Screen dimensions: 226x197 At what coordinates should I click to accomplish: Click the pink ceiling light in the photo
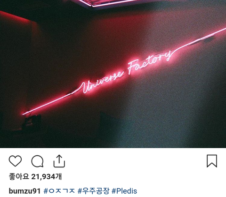pos(108,3)
